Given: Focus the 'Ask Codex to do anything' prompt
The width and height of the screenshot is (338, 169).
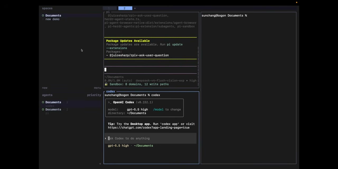Looking at the screenshot, I should (151, 138).
